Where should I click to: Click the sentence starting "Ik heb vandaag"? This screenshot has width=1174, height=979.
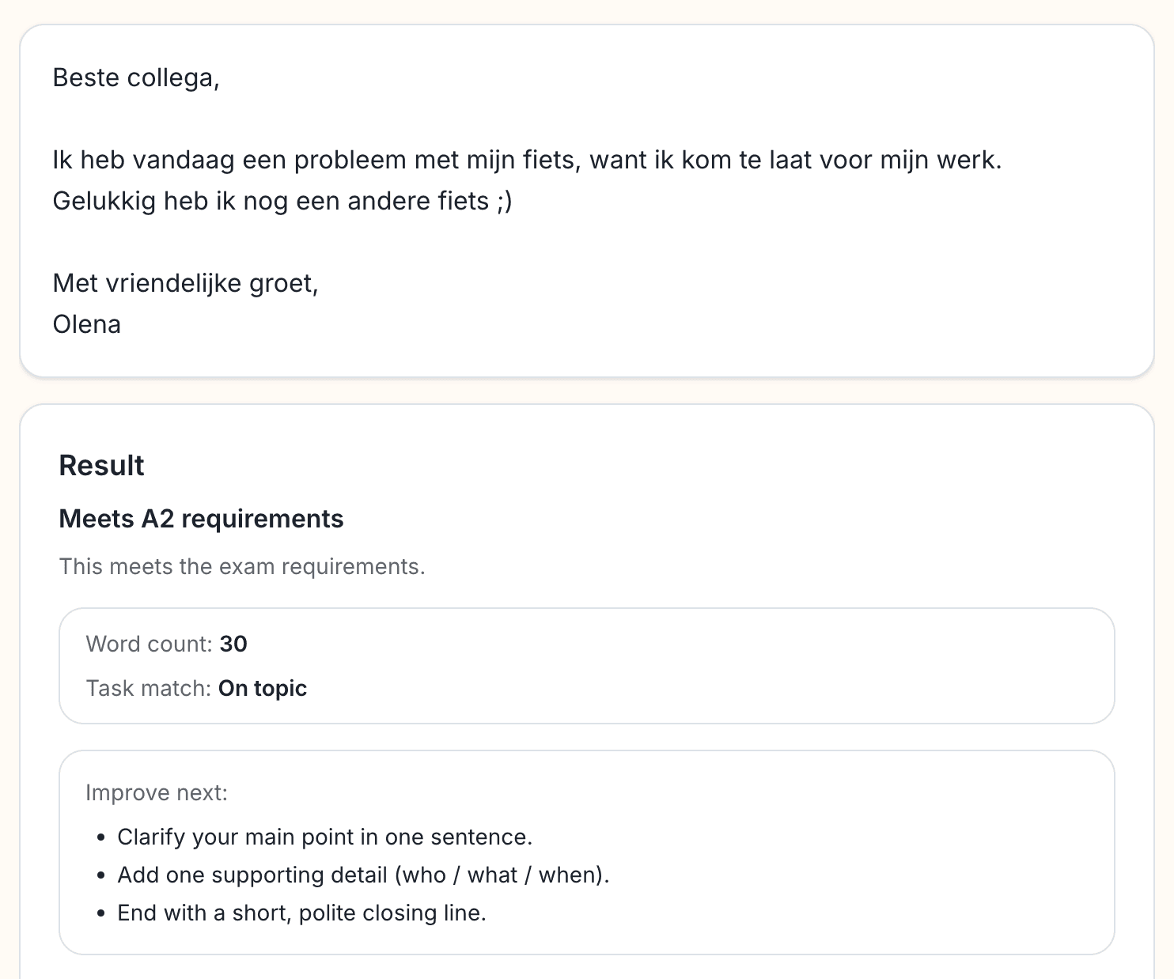(x=526, y=160)
